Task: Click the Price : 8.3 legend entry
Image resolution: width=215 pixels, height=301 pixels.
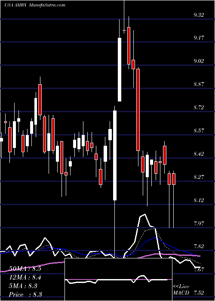Action: click(25, 295)
